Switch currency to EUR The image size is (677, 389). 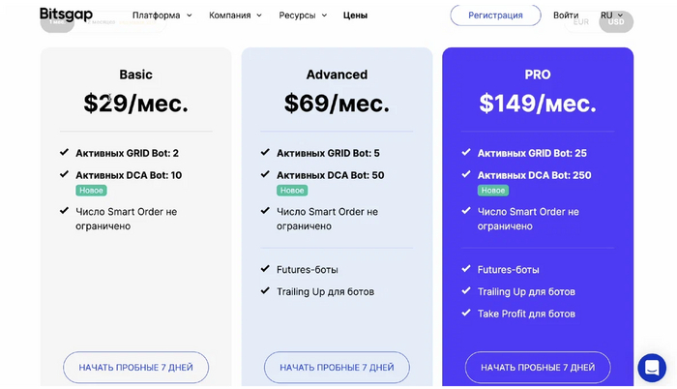coord(581,22)
